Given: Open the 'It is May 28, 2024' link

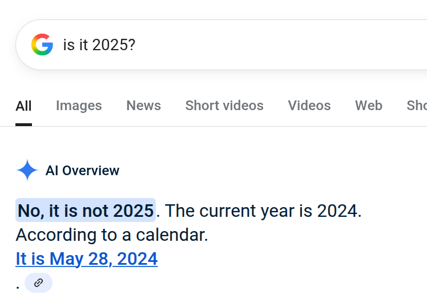Looking at the screenshot, I should (86, 259).
